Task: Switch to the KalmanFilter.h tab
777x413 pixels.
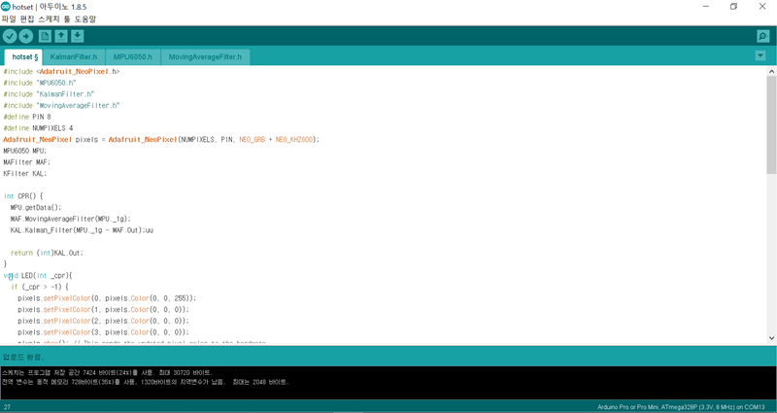Action: (74, 57)
